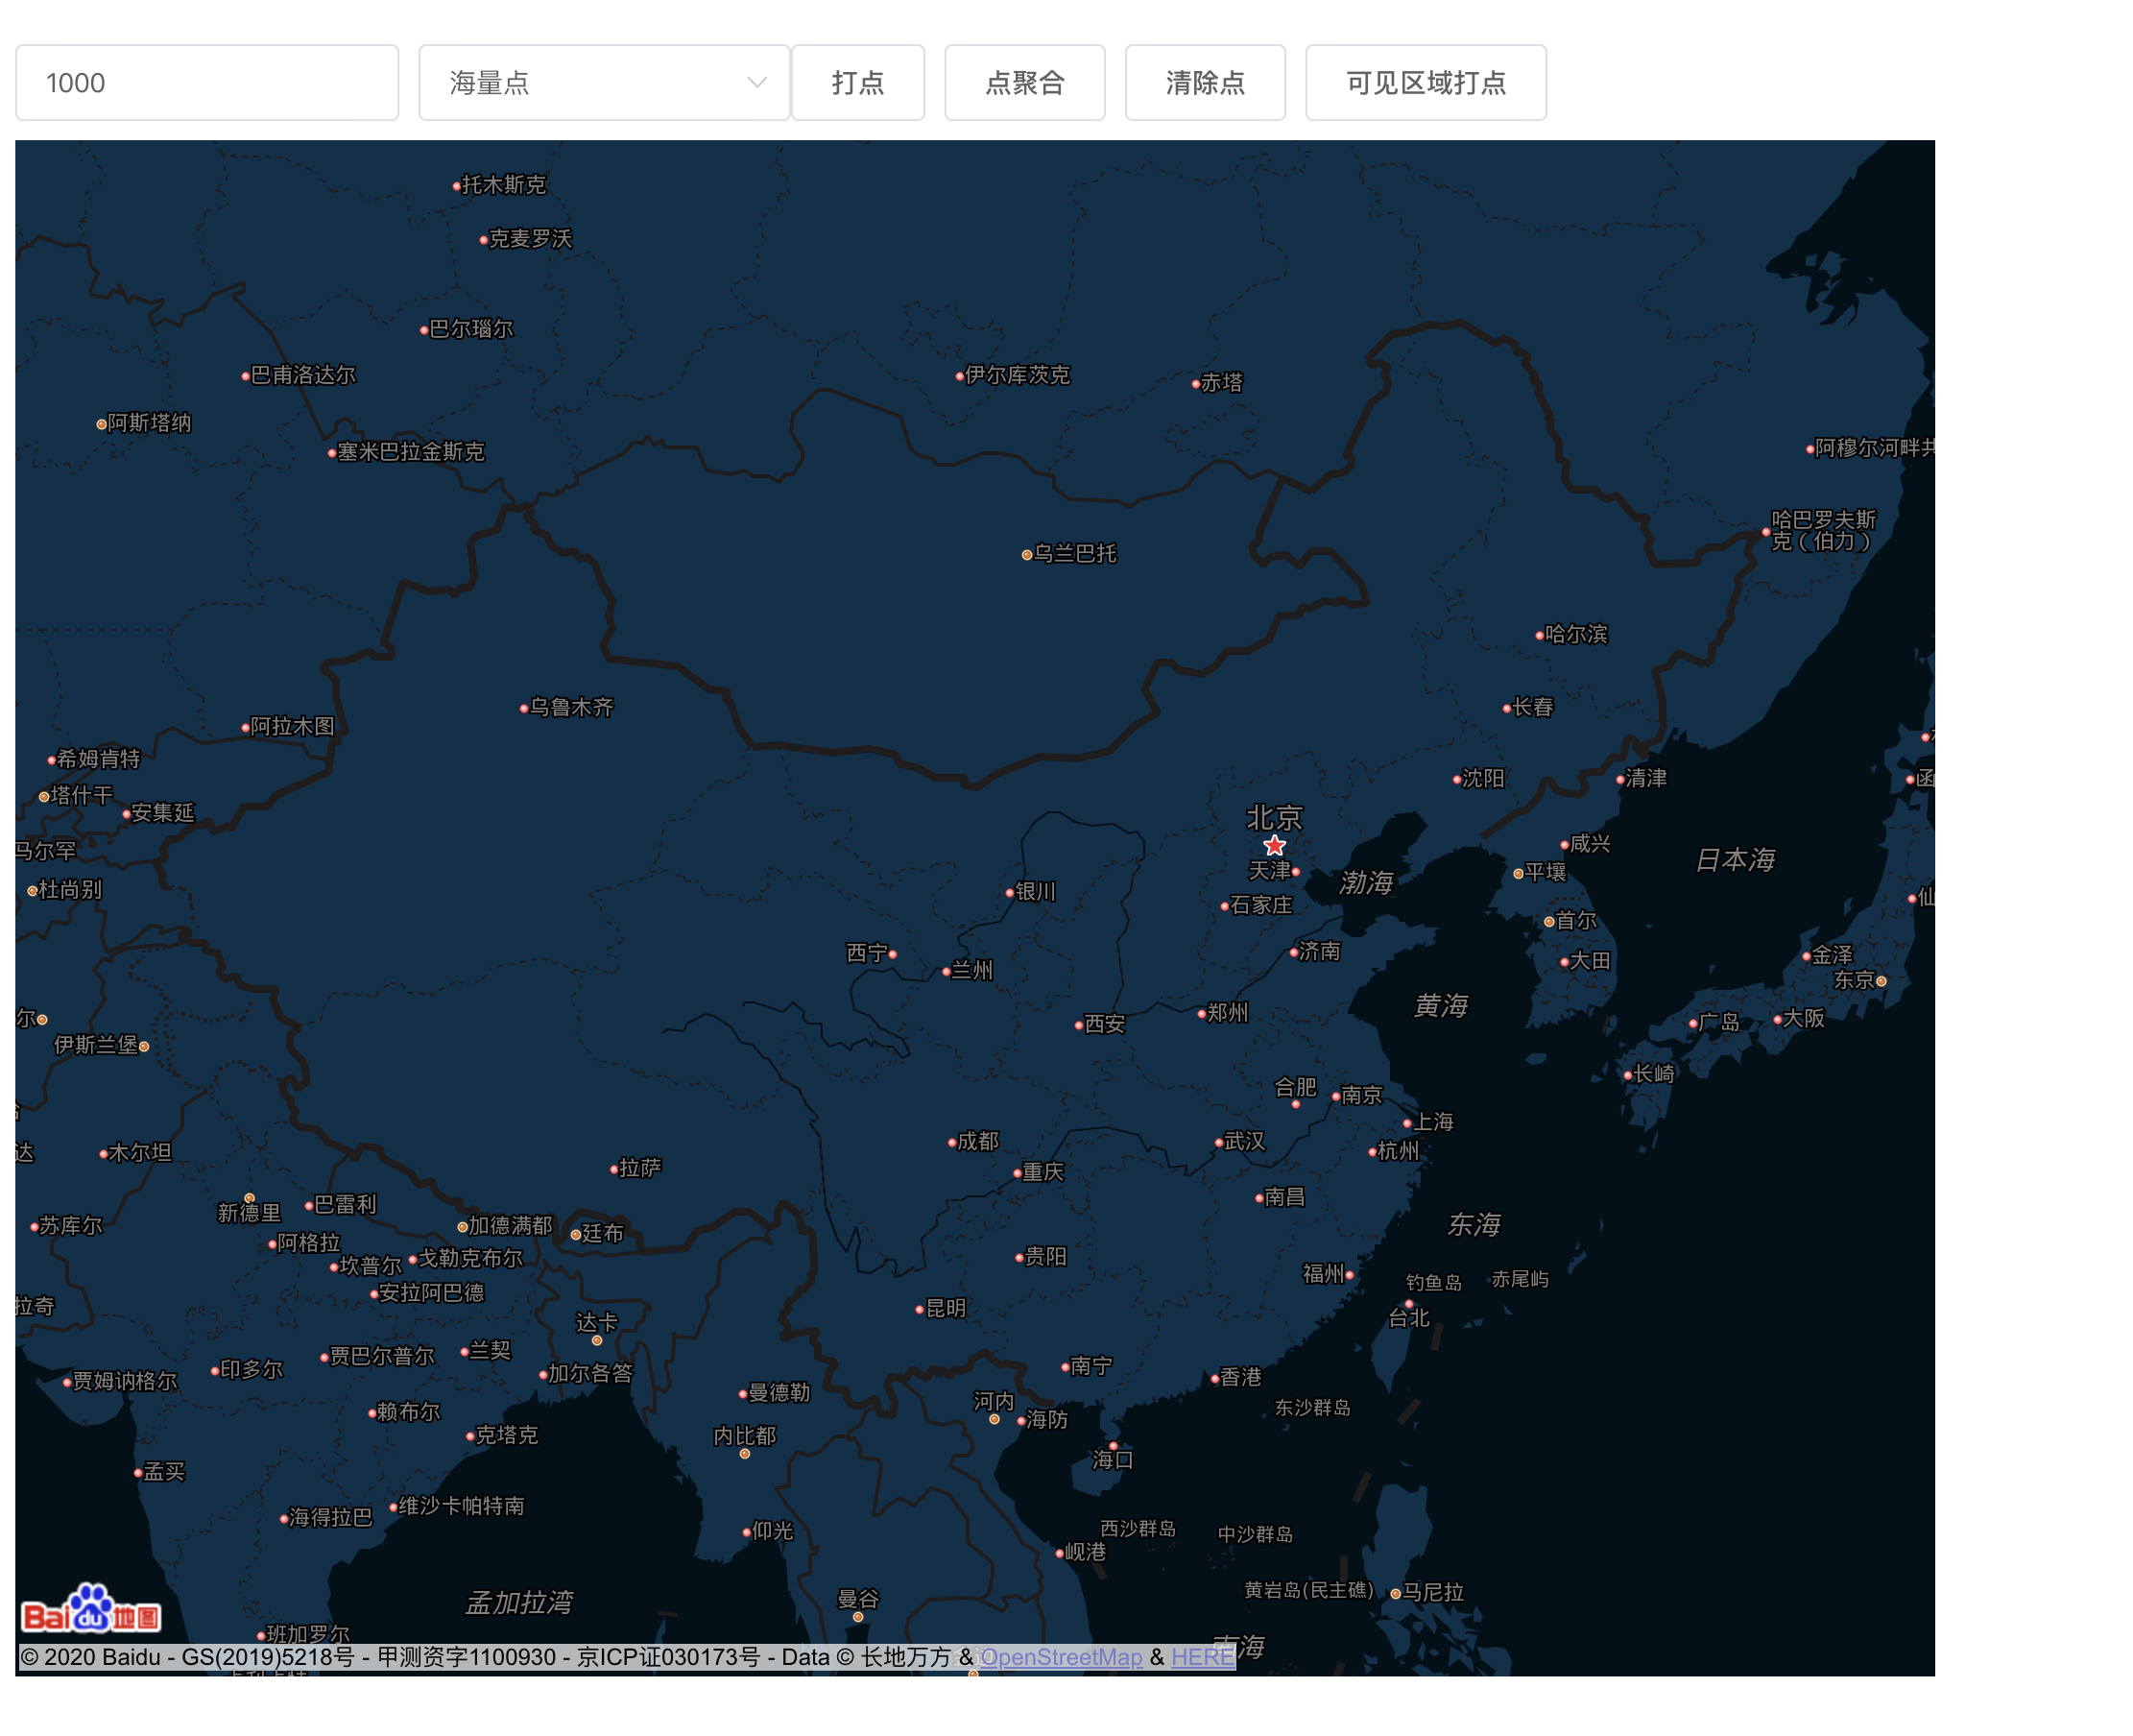
Task: Click the Bangkok city marker dot
Action: [857, 1617]
